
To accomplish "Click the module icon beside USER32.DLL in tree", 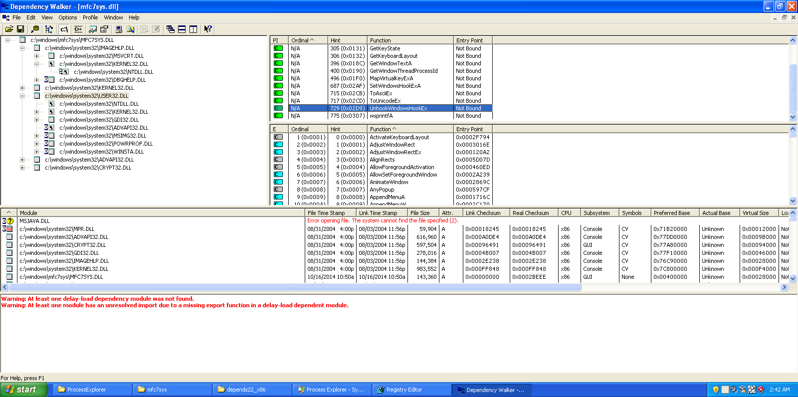I will [37, 96].
